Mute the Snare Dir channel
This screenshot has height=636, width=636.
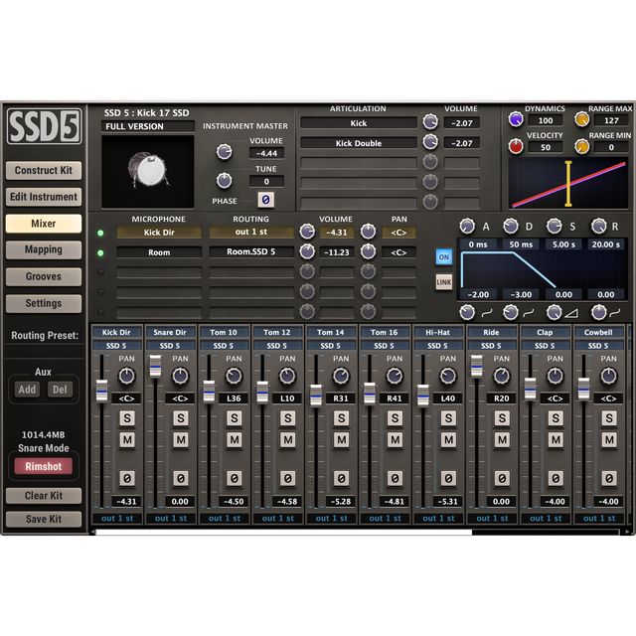tap(181, 439)
